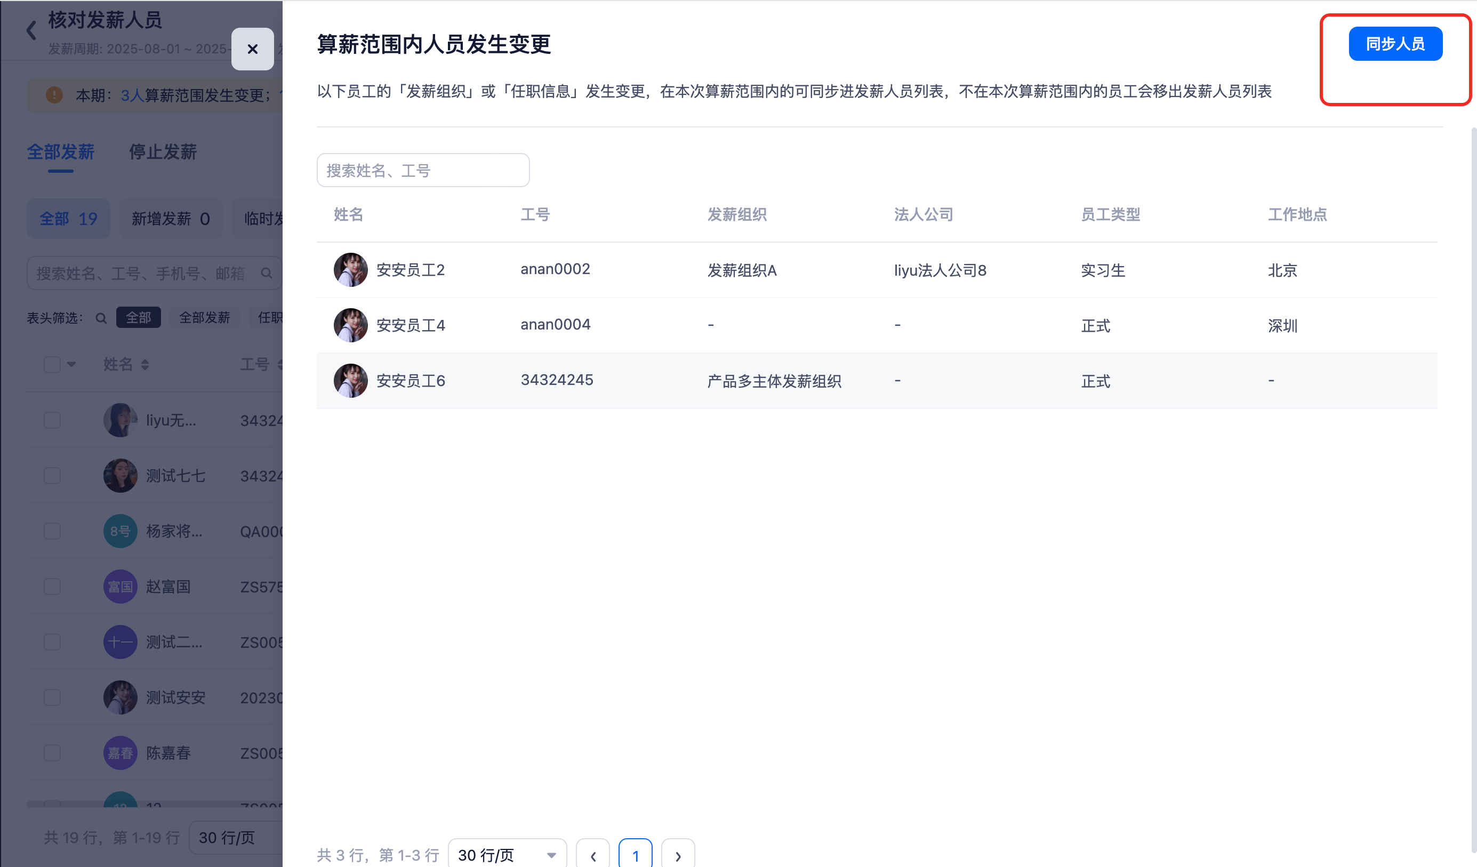This screenshot has height=867, width=1477.
Task: Go to next page in the drawer pagination
Action: coord(678,855)
